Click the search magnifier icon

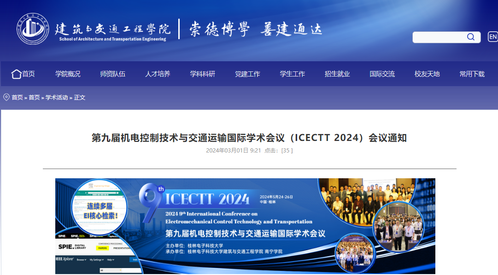click(x=471, y=37)
